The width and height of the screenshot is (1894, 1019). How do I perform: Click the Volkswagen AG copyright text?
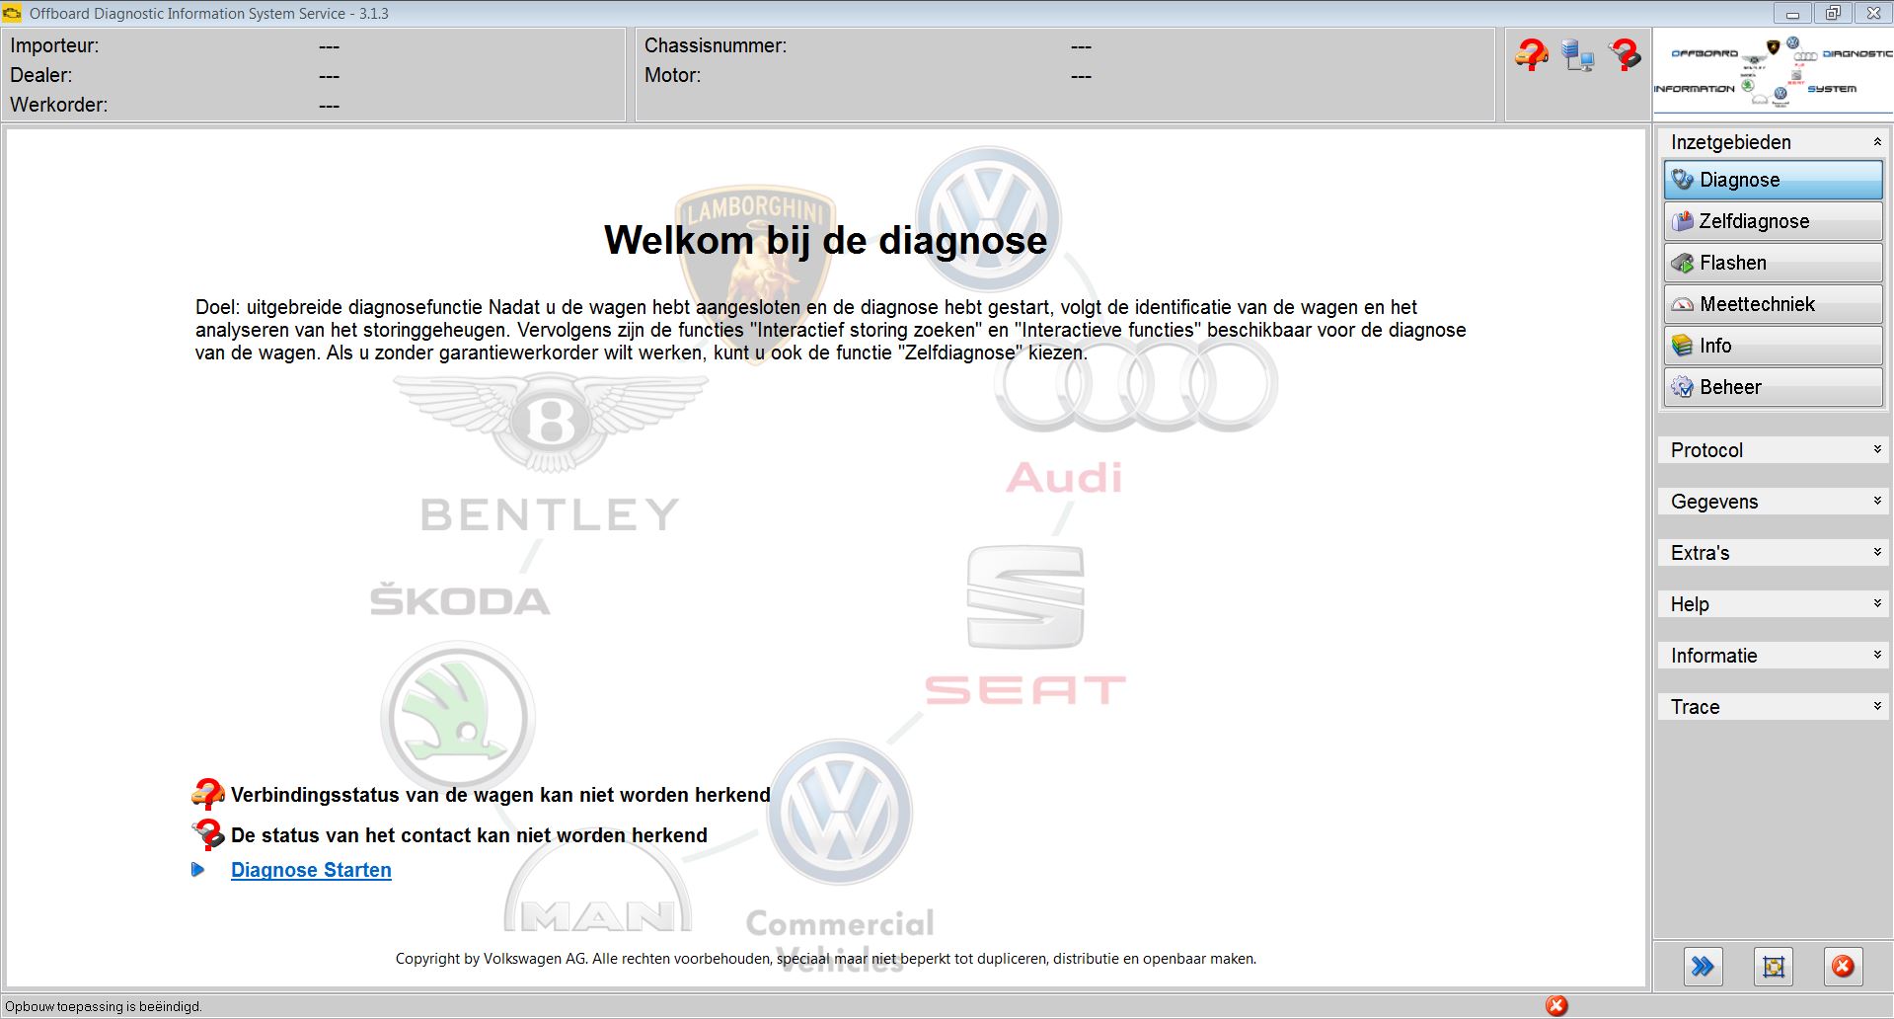coord(826,958)
